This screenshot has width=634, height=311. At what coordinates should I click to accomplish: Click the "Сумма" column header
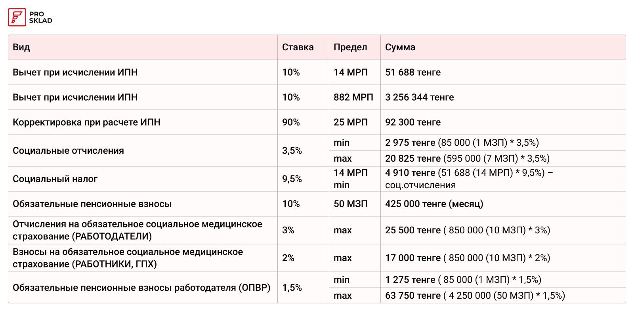click(400, 48)
